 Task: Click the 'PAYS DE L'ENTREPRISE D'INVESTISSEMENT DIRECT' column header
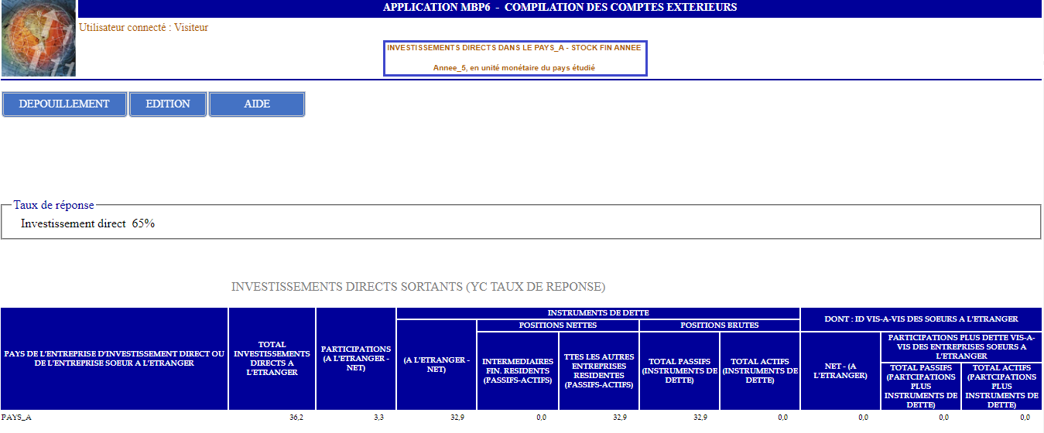pyautogui.click(x=114, y=359)
